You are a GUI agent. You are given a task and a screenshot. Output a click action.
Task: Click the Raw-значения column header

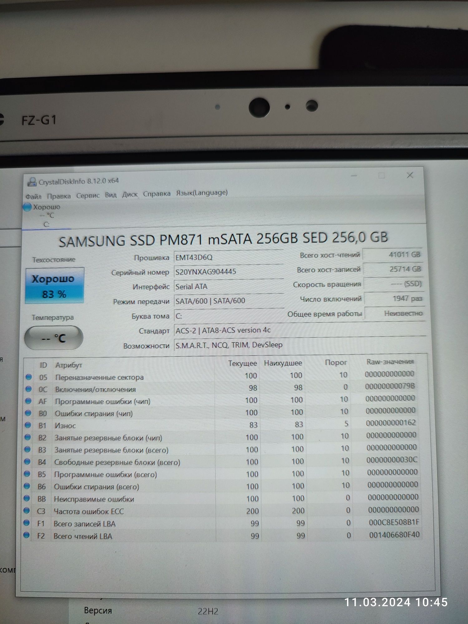[390, 362]
